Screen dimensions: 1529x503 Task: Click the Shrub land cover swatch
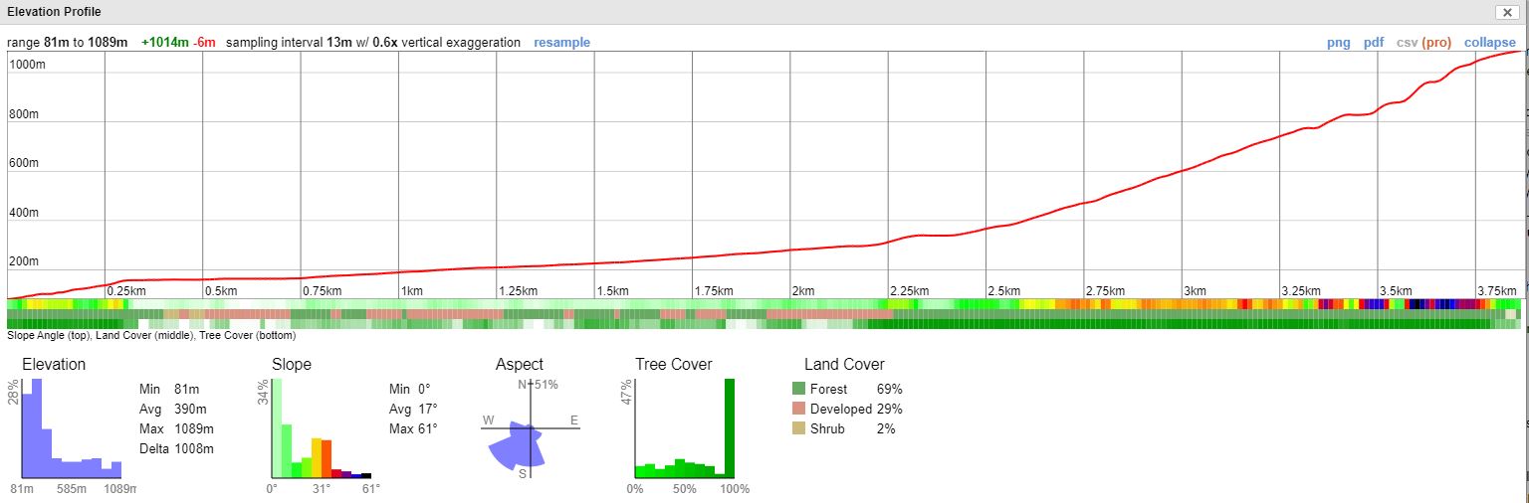[x=798, y=429]
